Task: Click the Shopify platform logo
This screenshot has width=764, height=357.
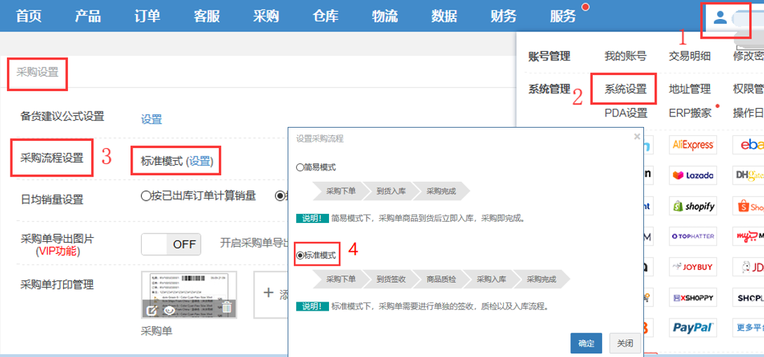Action: pos(693,206)
